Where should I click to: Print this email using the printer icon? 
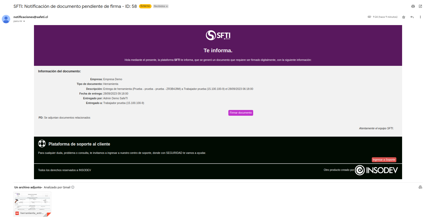[x=413, y=6]
